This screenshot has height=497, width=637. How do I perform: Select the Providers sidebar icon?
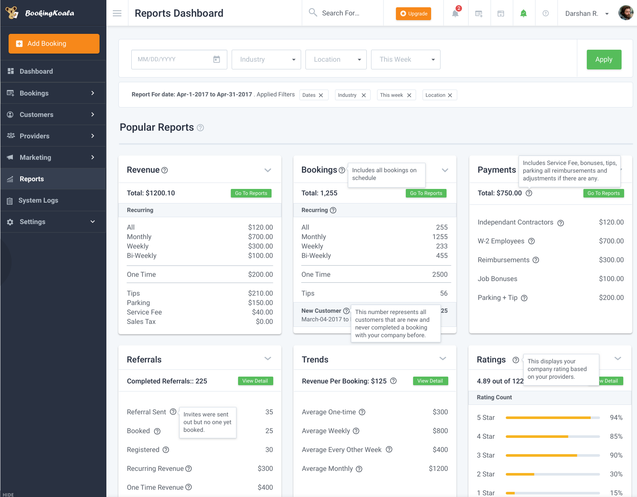pyautogui.click(x=10, y=136)
